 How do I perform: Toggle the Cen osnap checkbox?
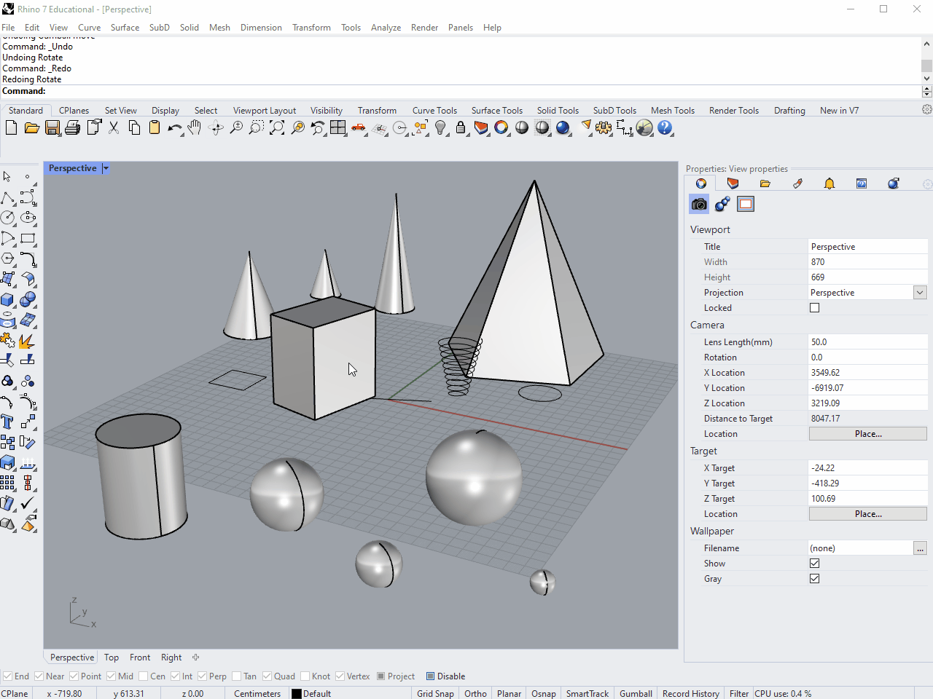pos(143,676)
